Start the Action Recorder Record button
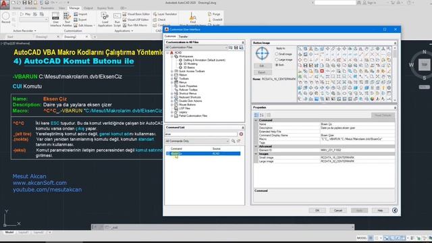432x243 pixels. [x=6, y=18]
